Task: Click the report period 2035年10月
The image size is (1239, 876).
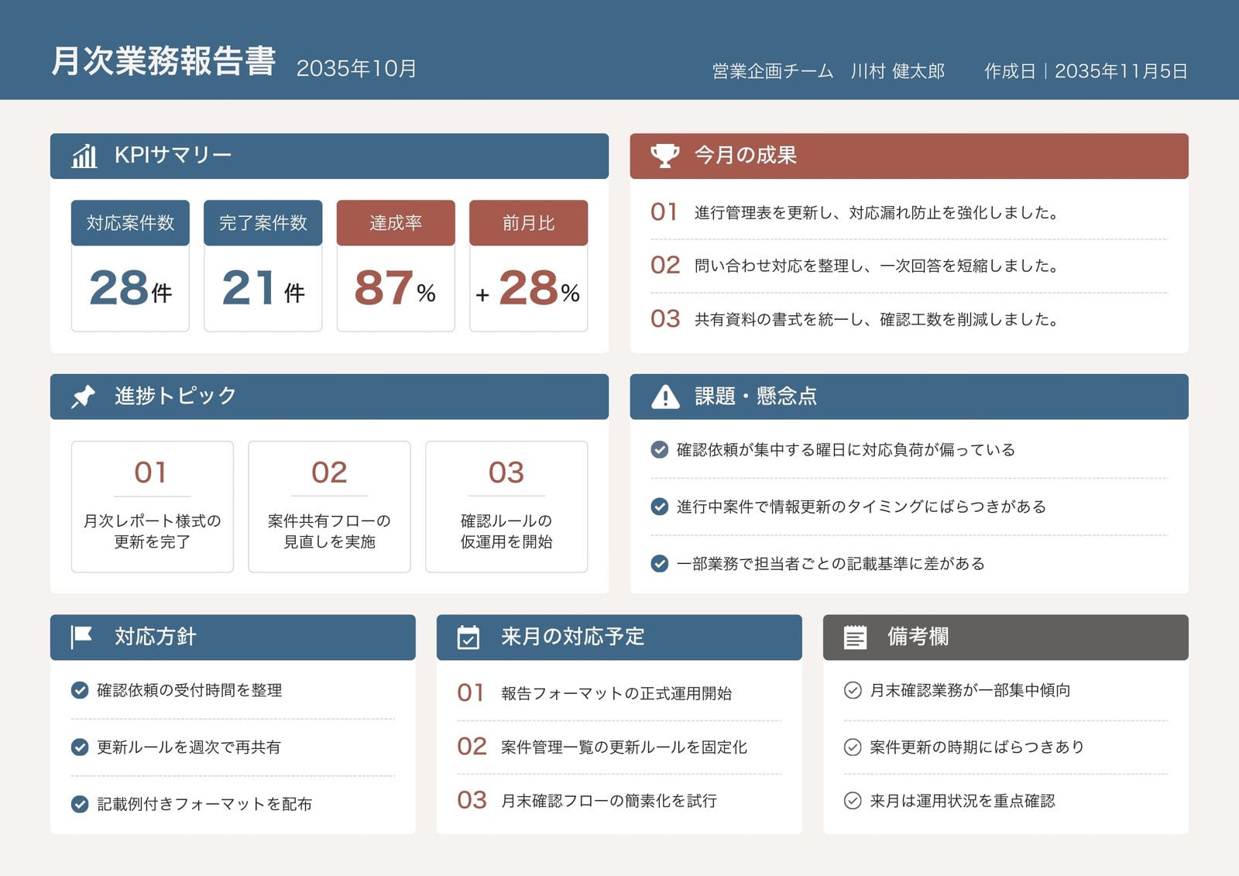Action: (x=356, y=69)
